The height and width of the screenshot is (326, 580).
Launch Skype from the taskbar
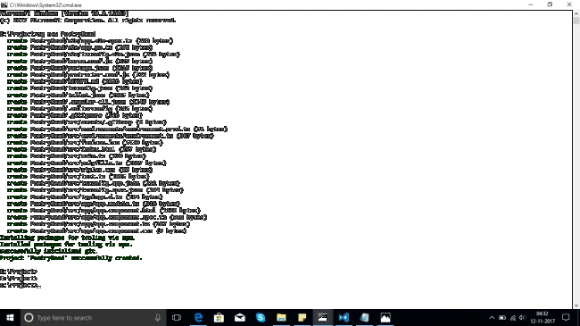click(x=261, y=317)
